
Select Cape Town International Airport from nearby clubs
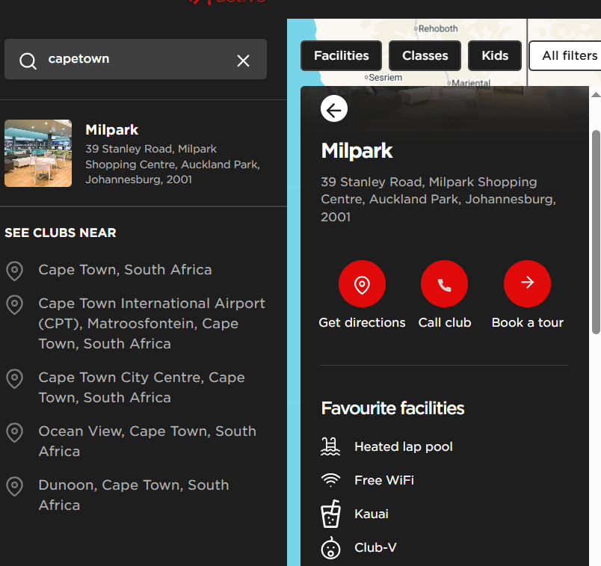point(151,323)
